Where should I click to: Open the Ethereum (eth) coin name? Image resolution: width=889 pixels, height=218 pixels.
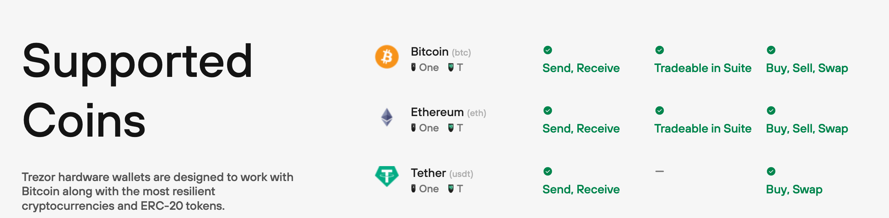[x=448, y=112]
